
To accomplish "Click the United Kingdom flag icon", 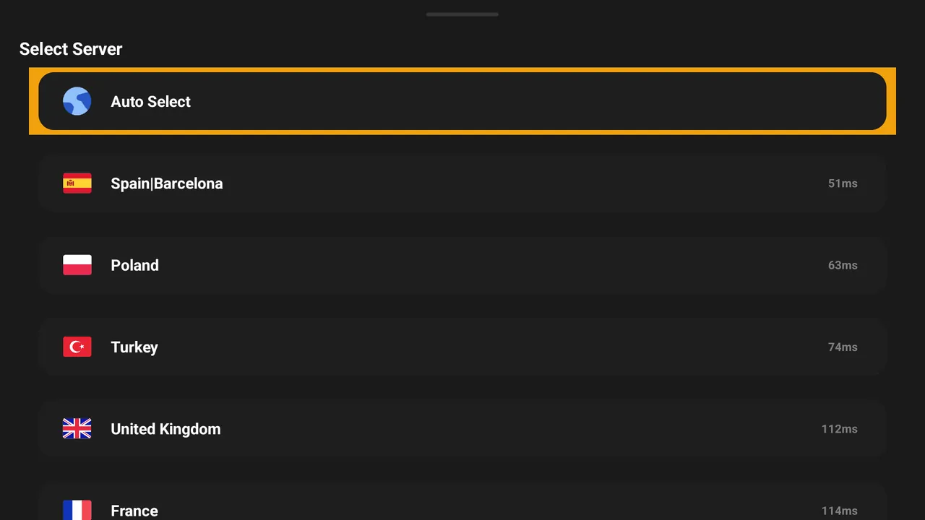I will tap(77, 429).
